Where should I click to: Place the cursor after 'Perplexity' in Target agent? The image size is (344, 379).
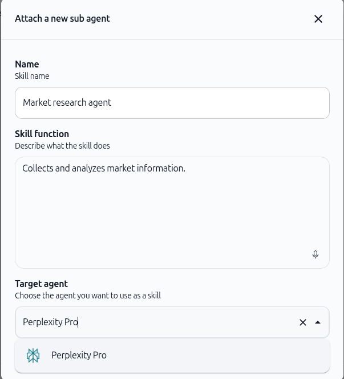[x=63, y=322]
